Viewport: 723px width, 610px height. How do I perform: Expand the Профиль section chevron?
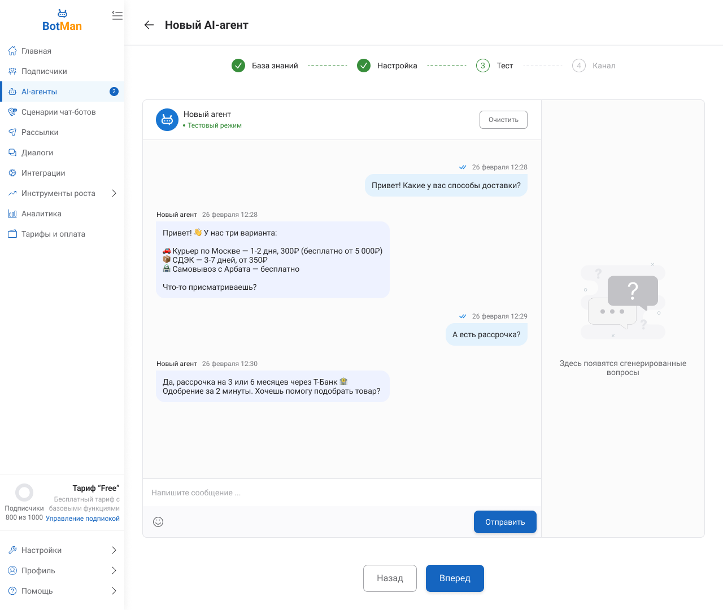click(x=114, y=570)
